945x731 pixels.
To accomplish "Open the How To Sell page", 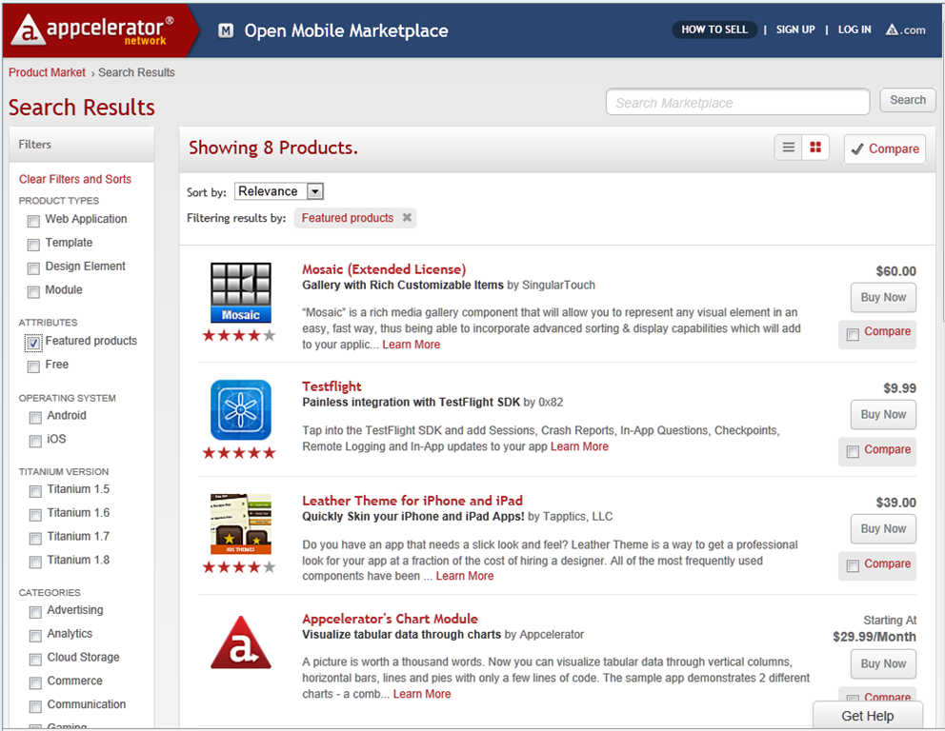I will (x=714, y=30).
